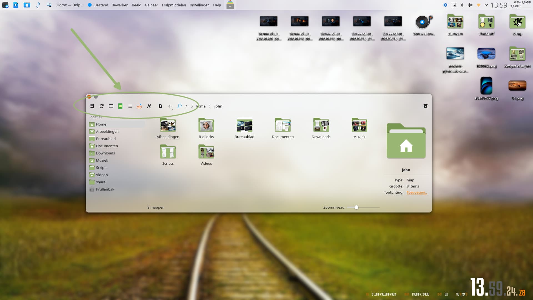533x300 pixels.
Task: Click the trash icon at toolbar right
Action: [426, 106]
